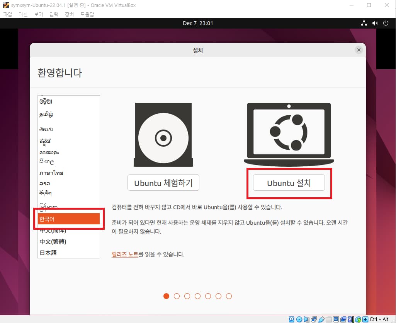Viewport: 396px width, 323px height.
Task: Select ಕನ್ನಡ in the language list
Action: tap(69, 141)
